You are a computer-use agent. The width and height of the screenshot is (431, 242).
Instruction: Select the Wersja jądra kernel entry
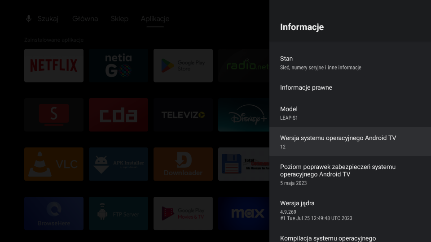[350, 210]
